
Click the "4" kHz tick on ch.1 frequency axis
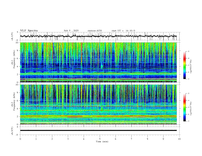(x=18, y=67)
